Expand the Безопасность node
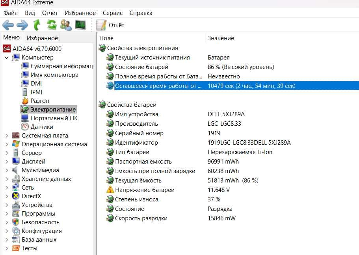 coord(7,222)
